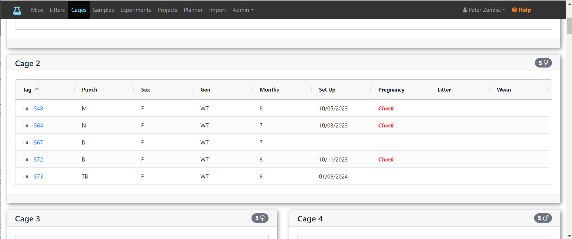The height and width of the screenshot is (239, 572).
Task: Click the drag handle for mouse 564
Action: click(26, 125)
